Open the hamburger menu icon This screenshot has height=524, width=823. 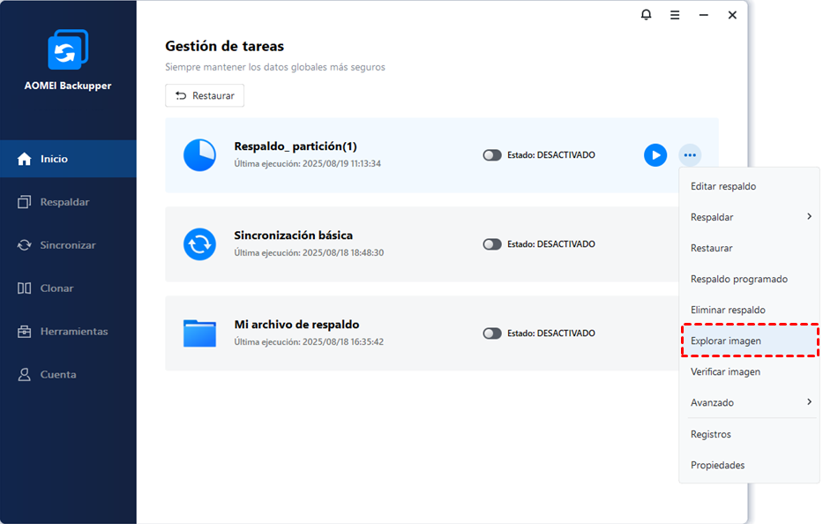(x=675, y=15)
